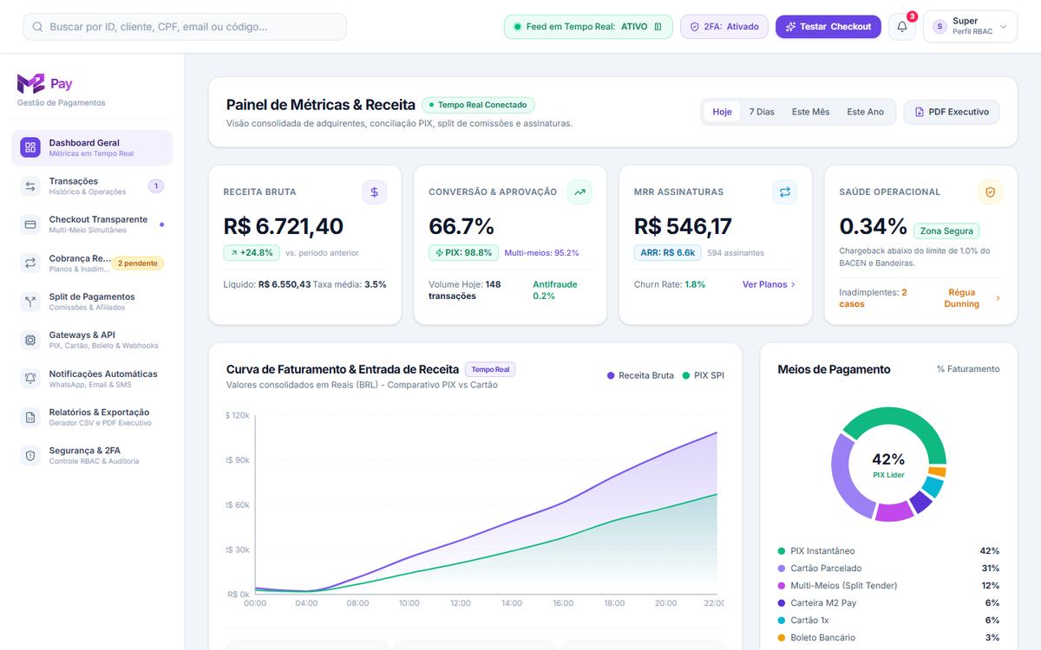Open Notificações Automáticas menu item
The width and height of the screenshot is (1041, 650).
[x=92, y=379]
